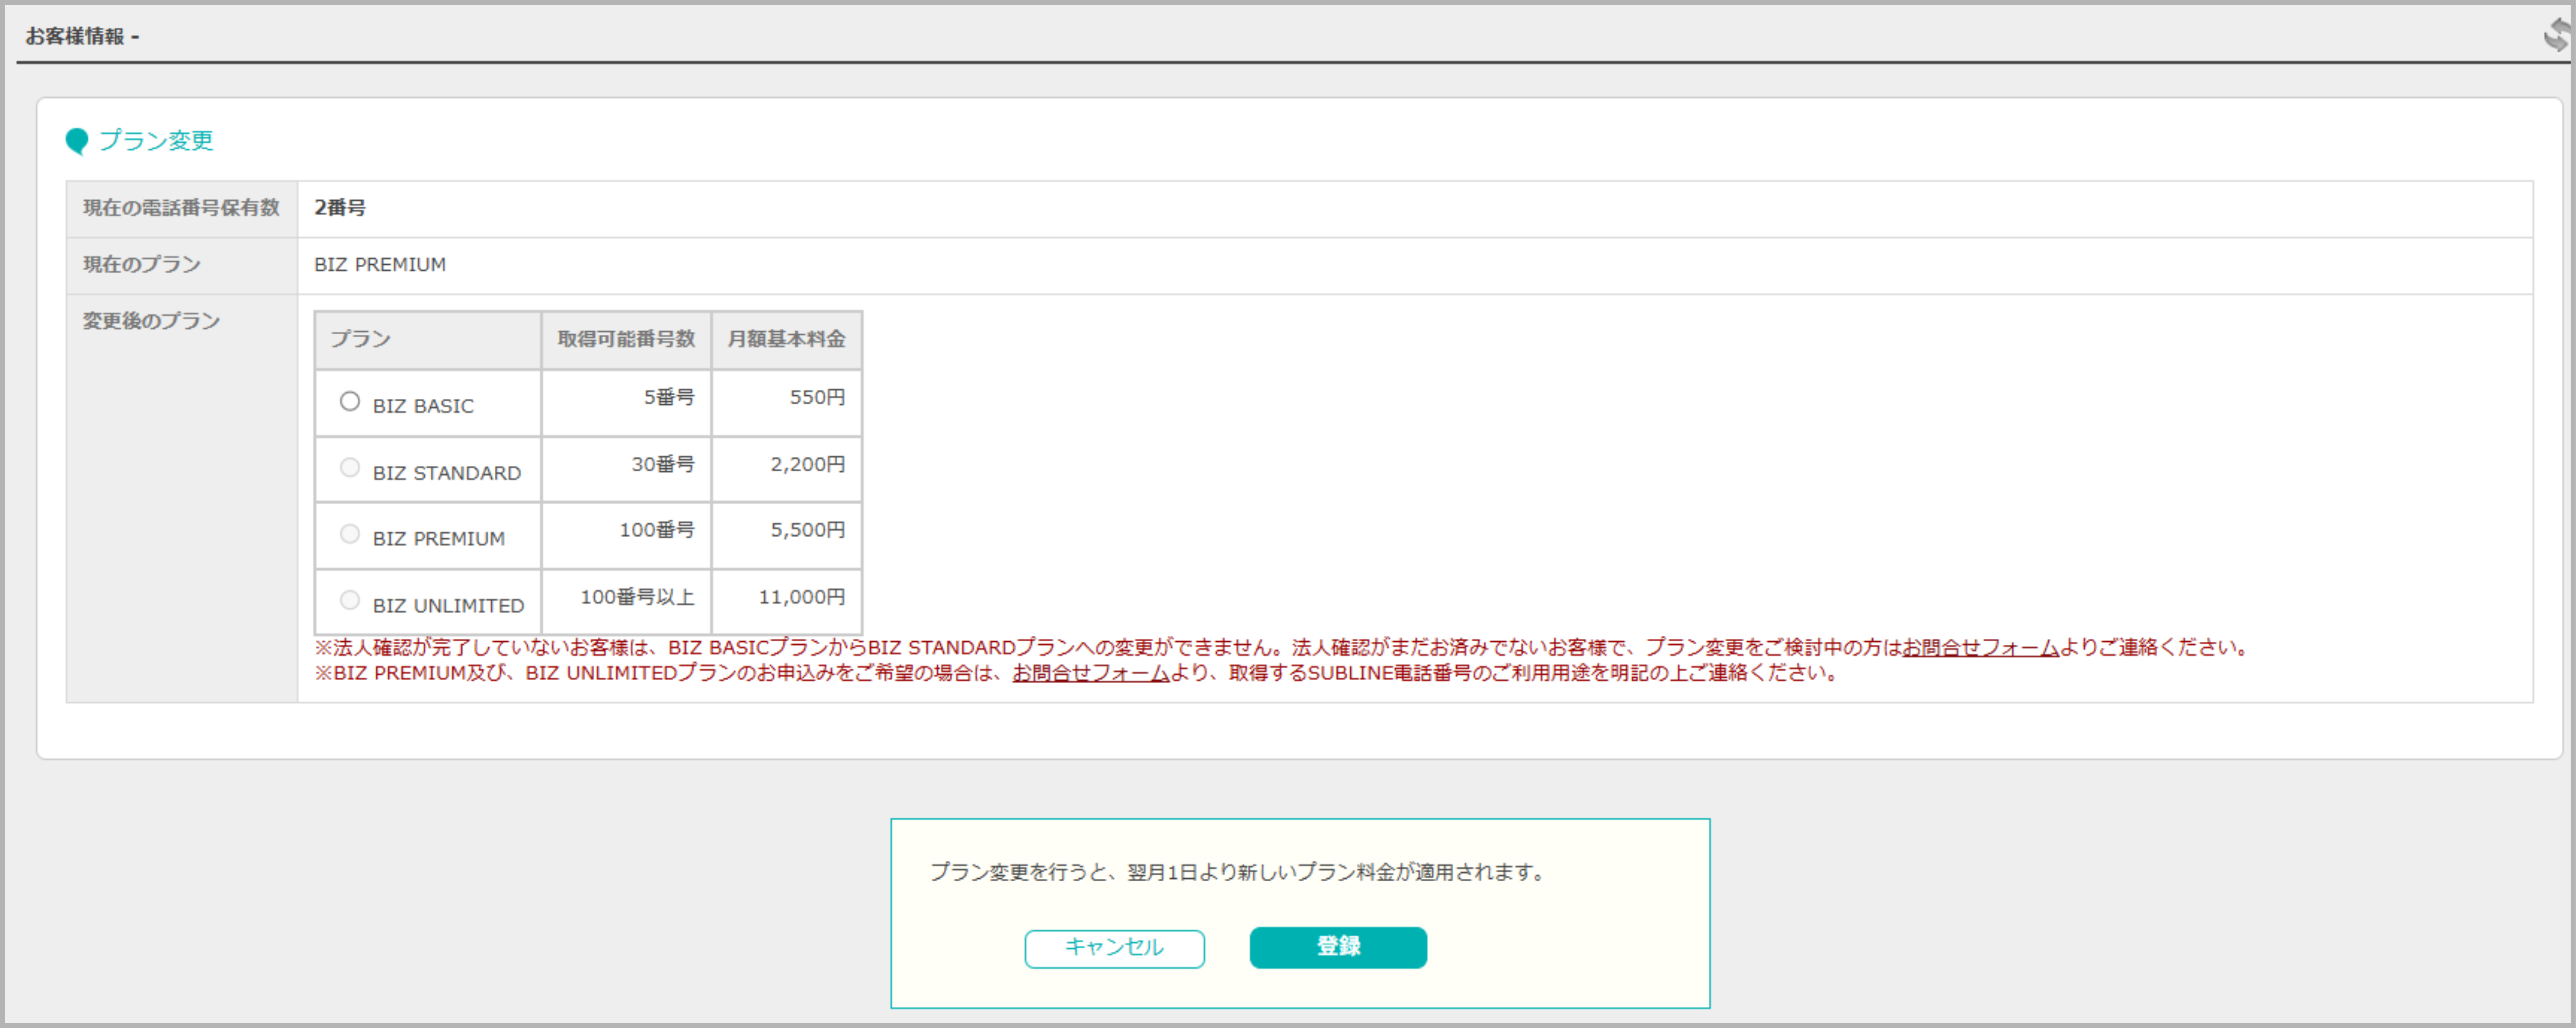Select the BIZ UNLIMITED plan option

(349, 600)
